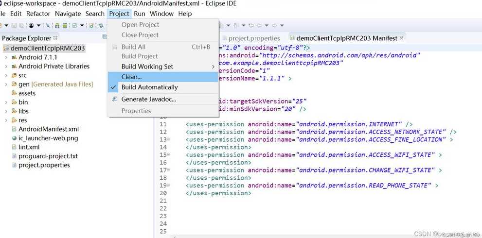Viewport: 482px width, 238px height.
Task: Expand the Android 7.1.1 node
Action: [x=6, y=57]
